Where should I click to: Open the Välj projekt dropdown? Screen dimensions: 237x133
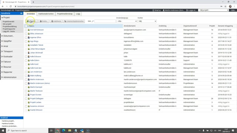coord(213,10)
